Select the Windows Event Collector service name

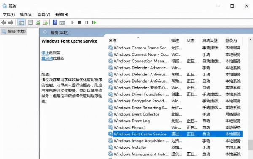pyautogui.click(x=137, y=114)
